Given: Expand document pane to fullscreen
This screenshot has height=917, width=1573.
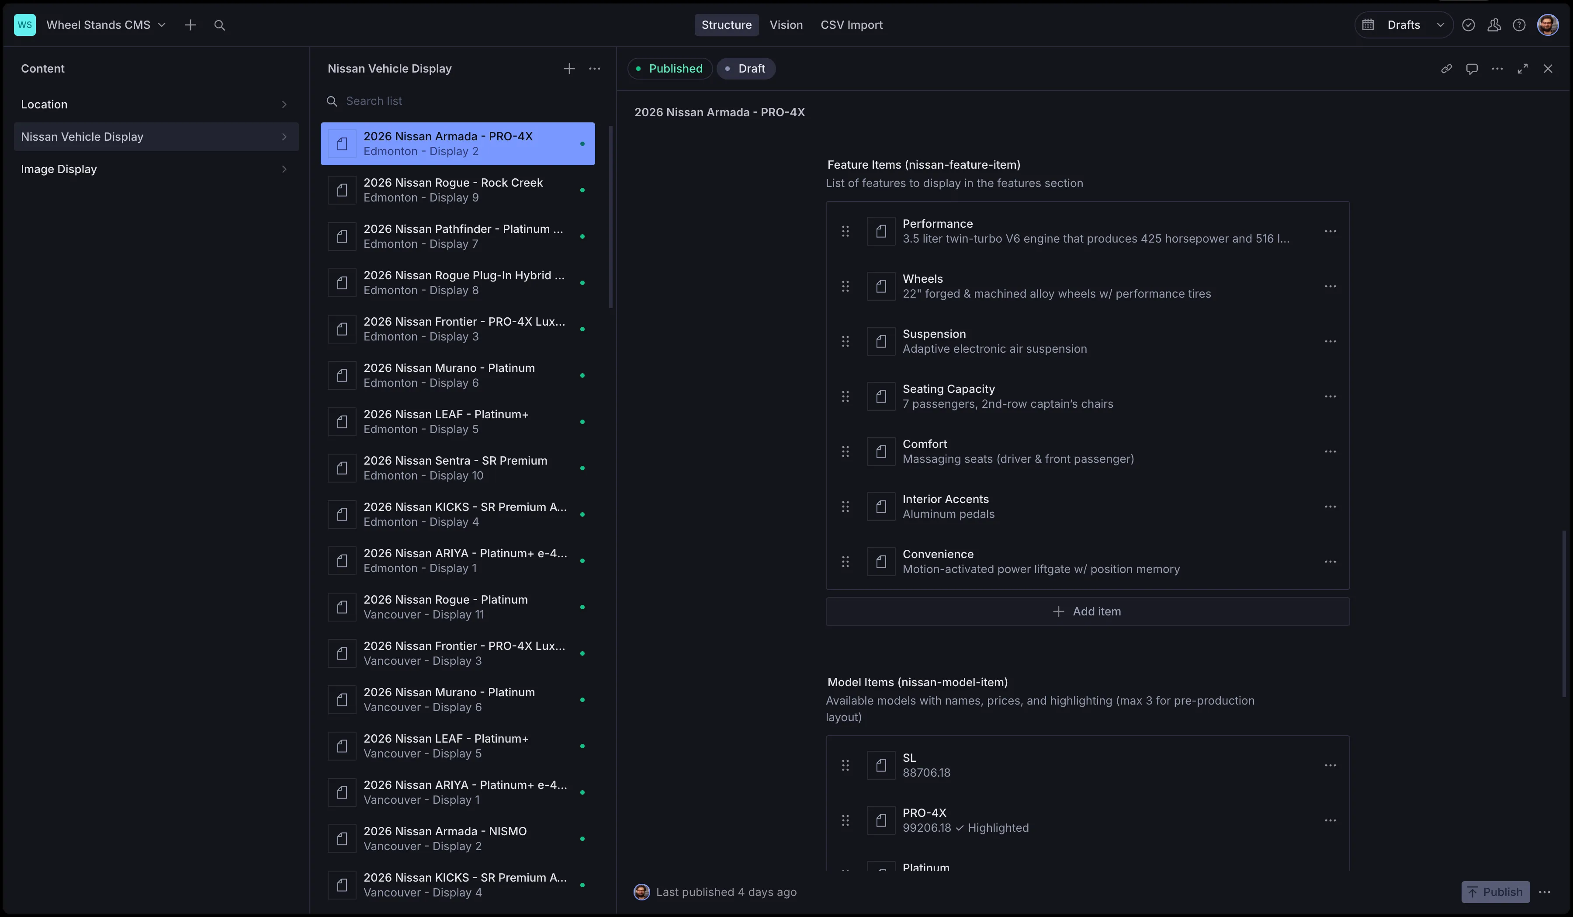Looking at the screenshot, I should pos(1522,69).
